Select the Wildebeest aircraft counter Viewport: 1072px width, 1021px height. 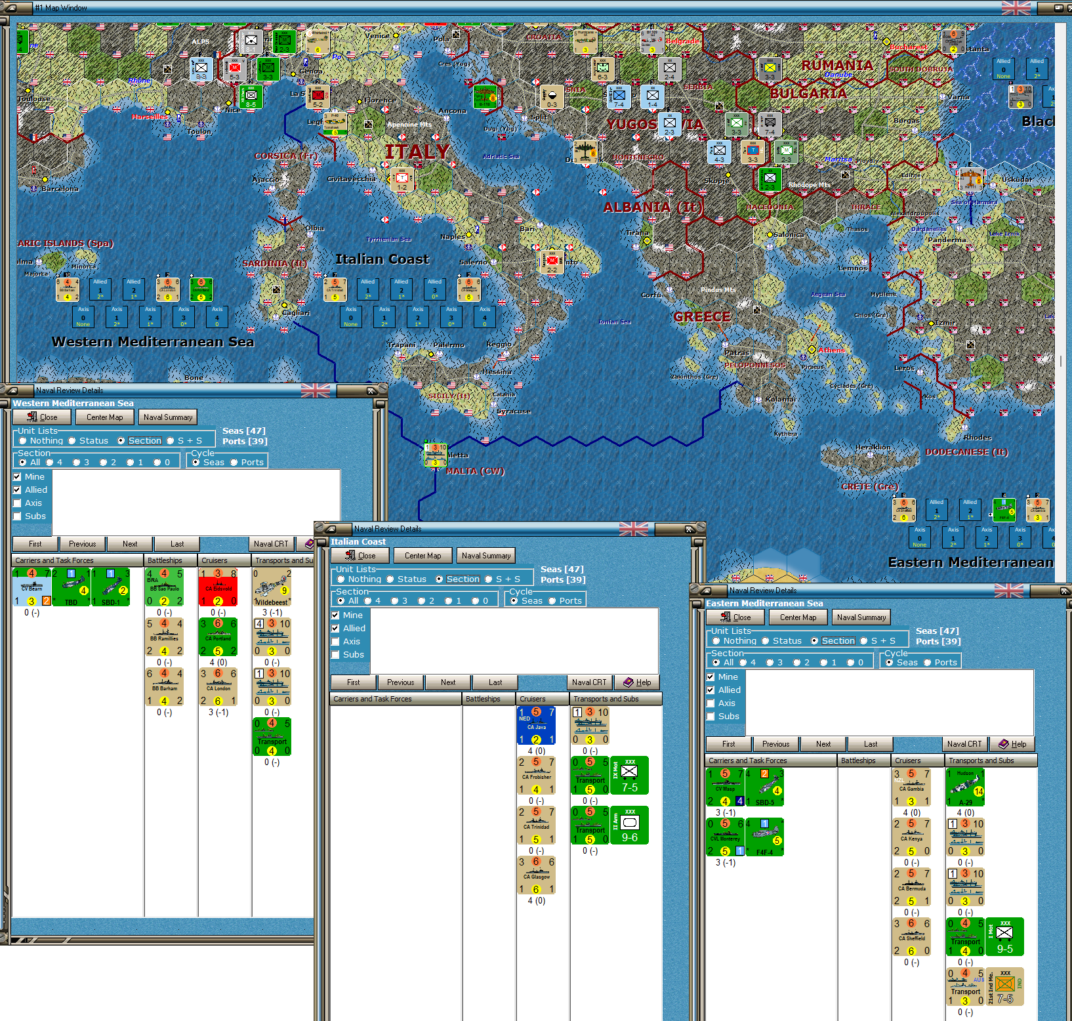pos(272,587)
